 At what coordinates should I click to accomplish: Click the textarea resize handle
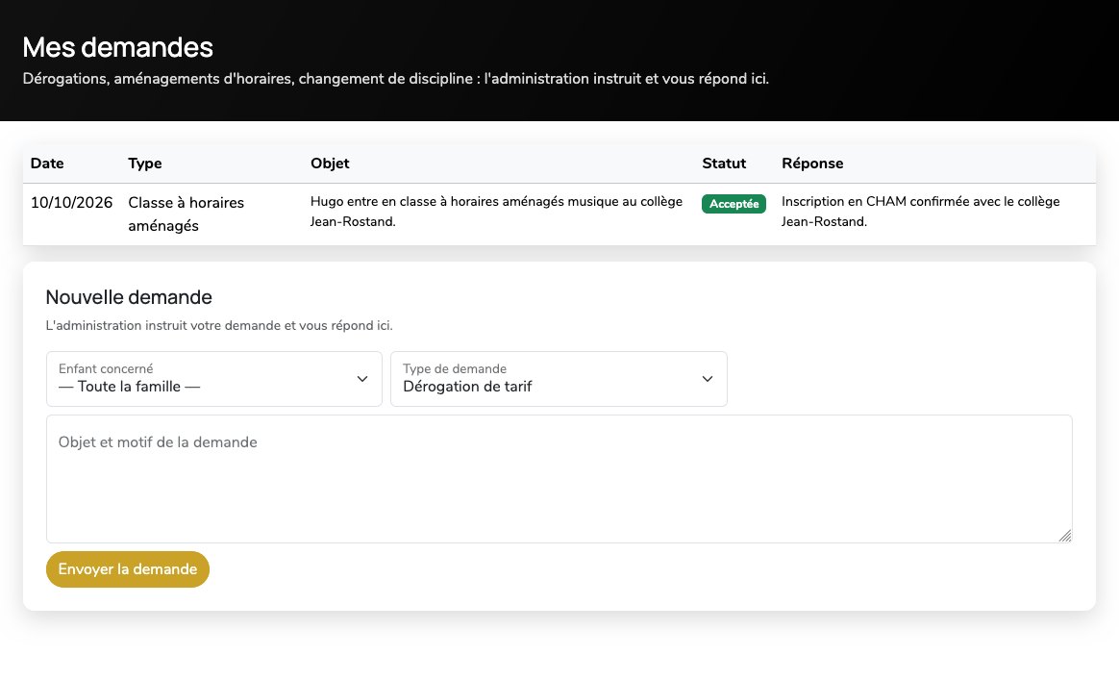coord(1065,536)
